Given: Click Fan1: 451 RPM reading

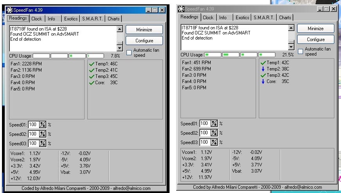Looking at the screenshot, I should click(197, 63).
